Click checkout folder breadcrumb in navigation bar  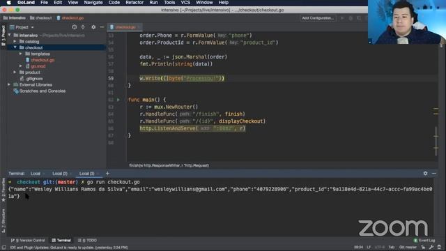pyautogui.click(x=41, y=18)
